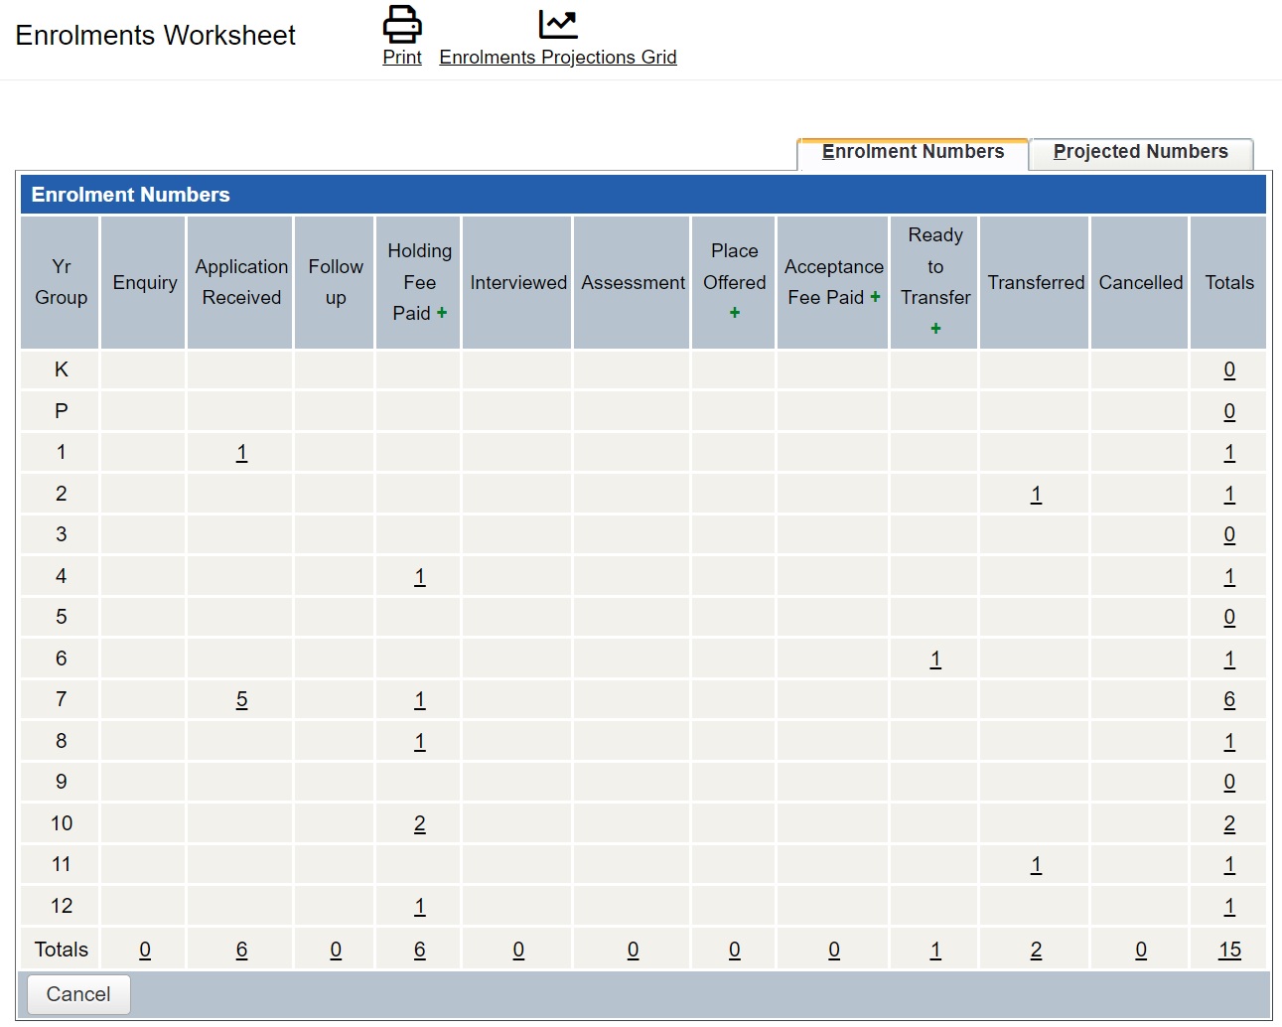
Task: View Year 7 total of 6
Action: (1228, 699)
